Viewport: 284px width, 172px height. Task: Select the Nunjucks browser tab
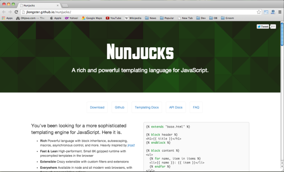click(x=39, y=5)
